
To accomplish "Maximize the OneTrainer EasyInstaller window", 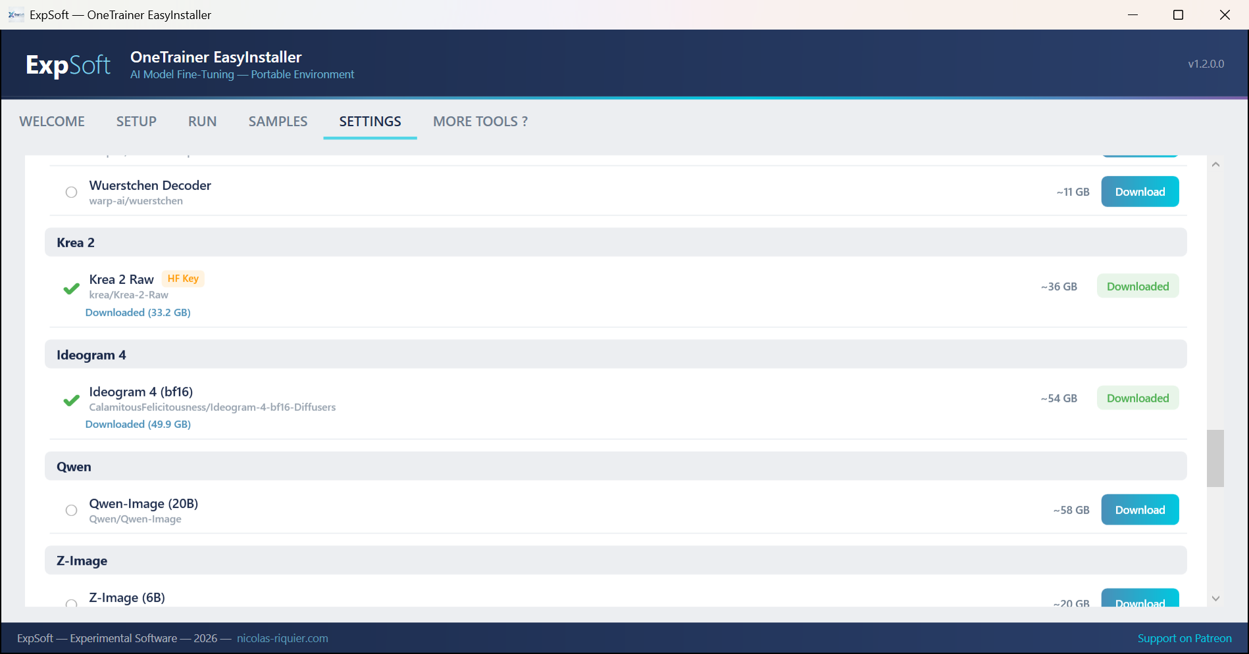I will point(1178,14).
